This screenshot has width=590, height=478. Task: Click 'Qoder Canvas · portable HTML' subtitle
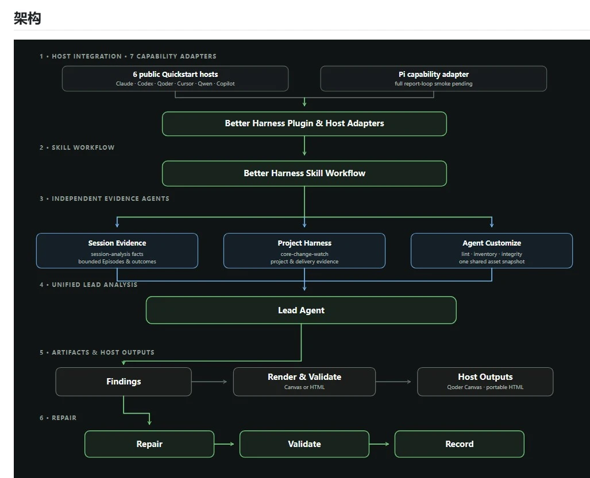(485, 387)
